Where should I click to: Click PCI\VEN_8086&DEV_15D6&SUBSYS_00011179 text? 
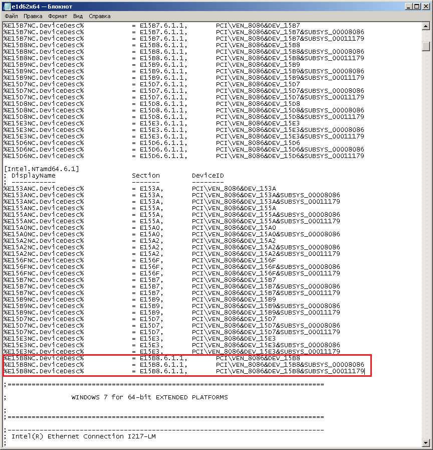click(x=290, y=156)
